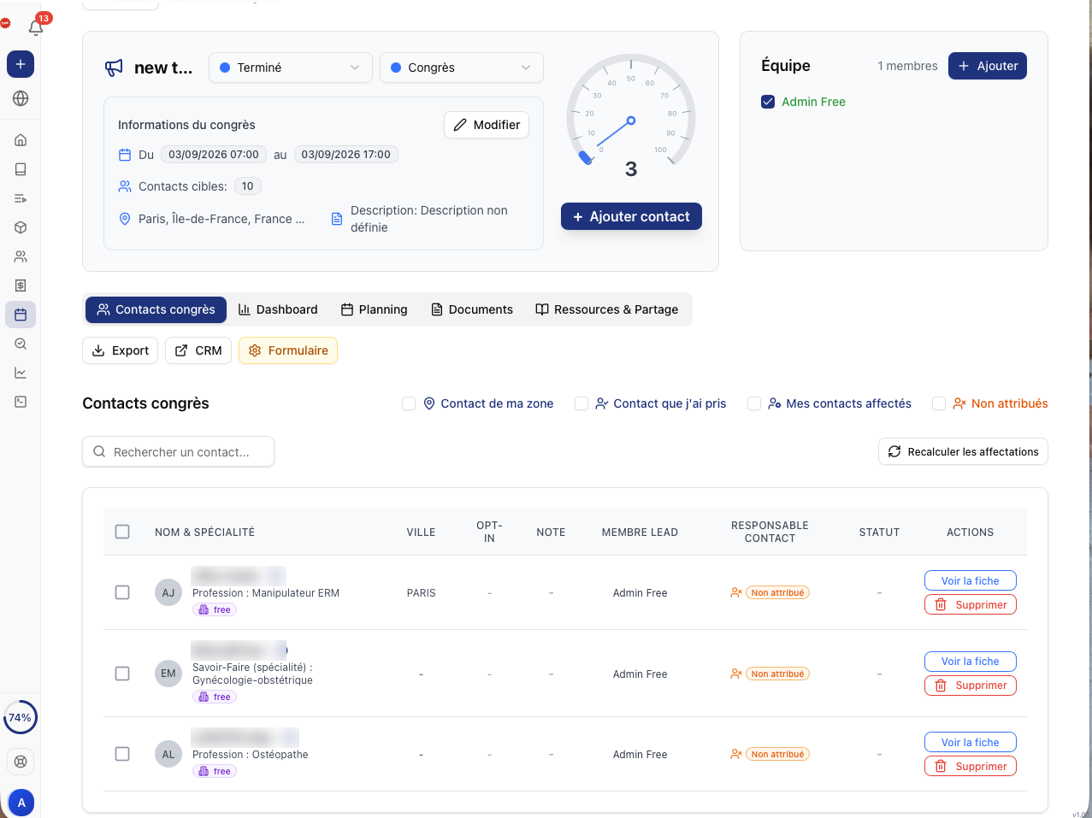The image size is (1092, 818).
Task: Open the "Ressources & Partage" tab
Action: point(607,309)
